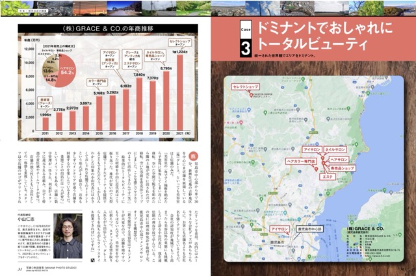Image resolution: width=416 pixels, height=276 pixels.
Task: Click the ヘアサロン map label
Action: 339,160
